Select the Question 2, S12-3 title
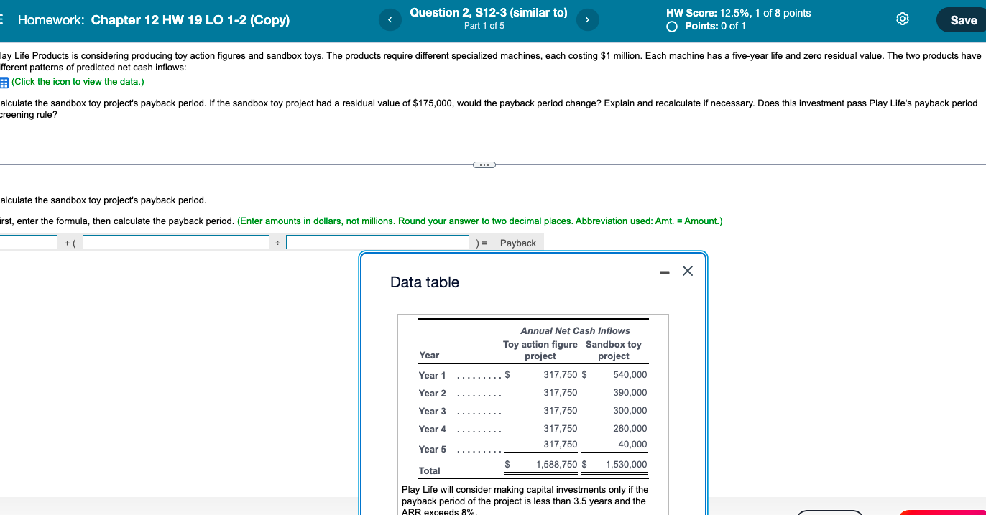Image resolution: width=986 pixels, height=515 pixels. pos(489,13)
